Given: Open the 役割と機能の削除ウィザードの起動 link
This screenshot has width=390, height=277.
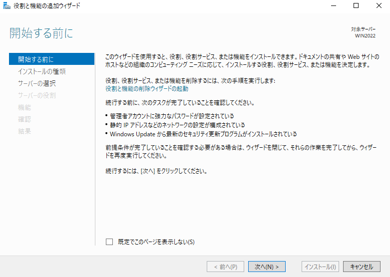Looking at the screenshot, I should (147, 88).
